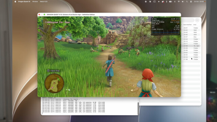Viewport: 217px width, 122px height.
Task: Click the FPS readout in the Metal HUD overlay
Action: 165,26
